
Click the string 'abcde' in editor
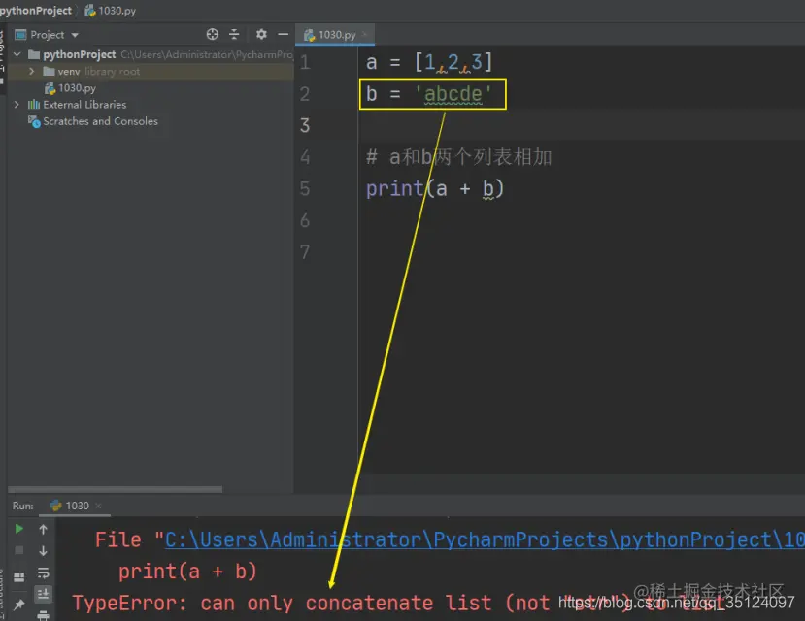coord(453,94)
